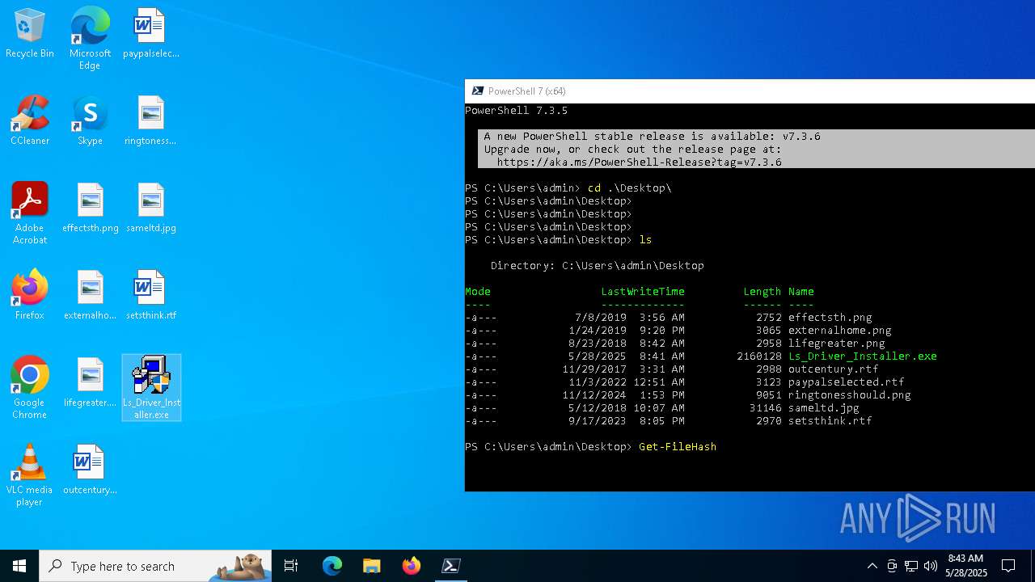The image size is (1035, 582).
Task: Open the tray icon left of network
Action: [x=892, y=566]
